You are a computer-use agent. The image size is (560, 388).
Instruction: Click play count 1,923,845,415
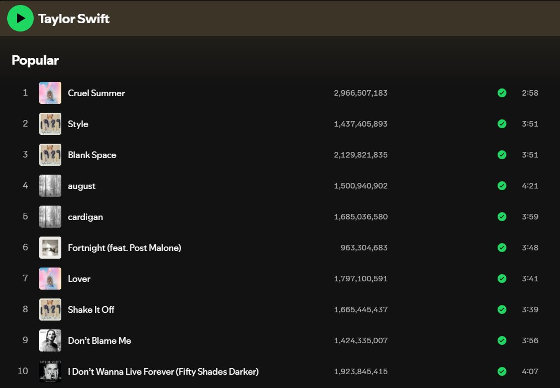[361, 371]
